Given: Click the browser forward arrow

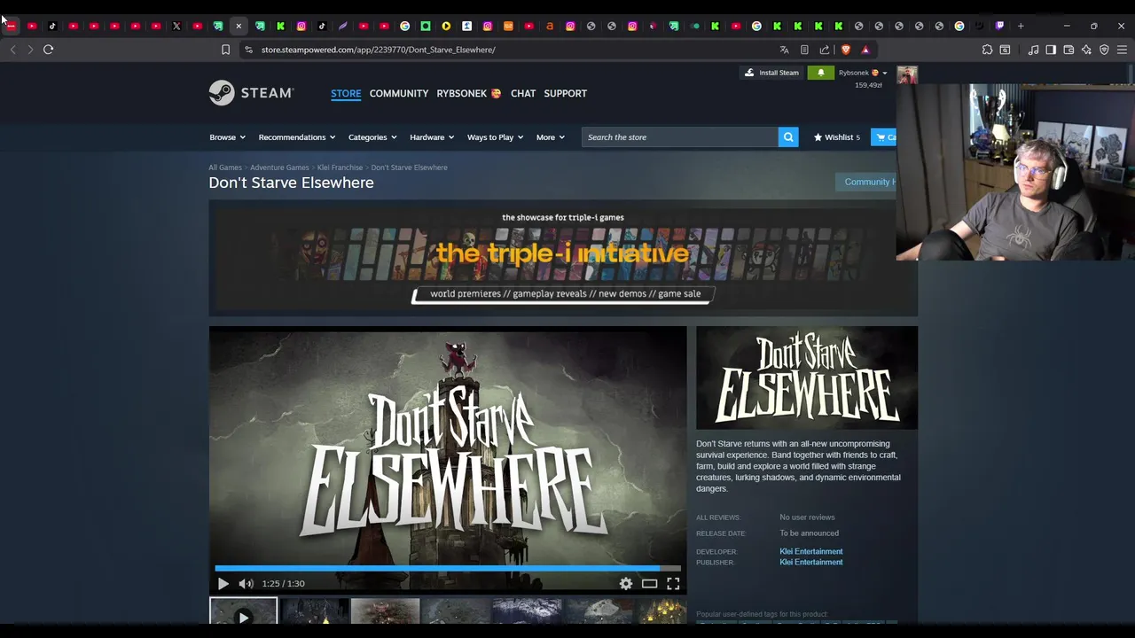Looking at the screenshot, I should (30, 50).
